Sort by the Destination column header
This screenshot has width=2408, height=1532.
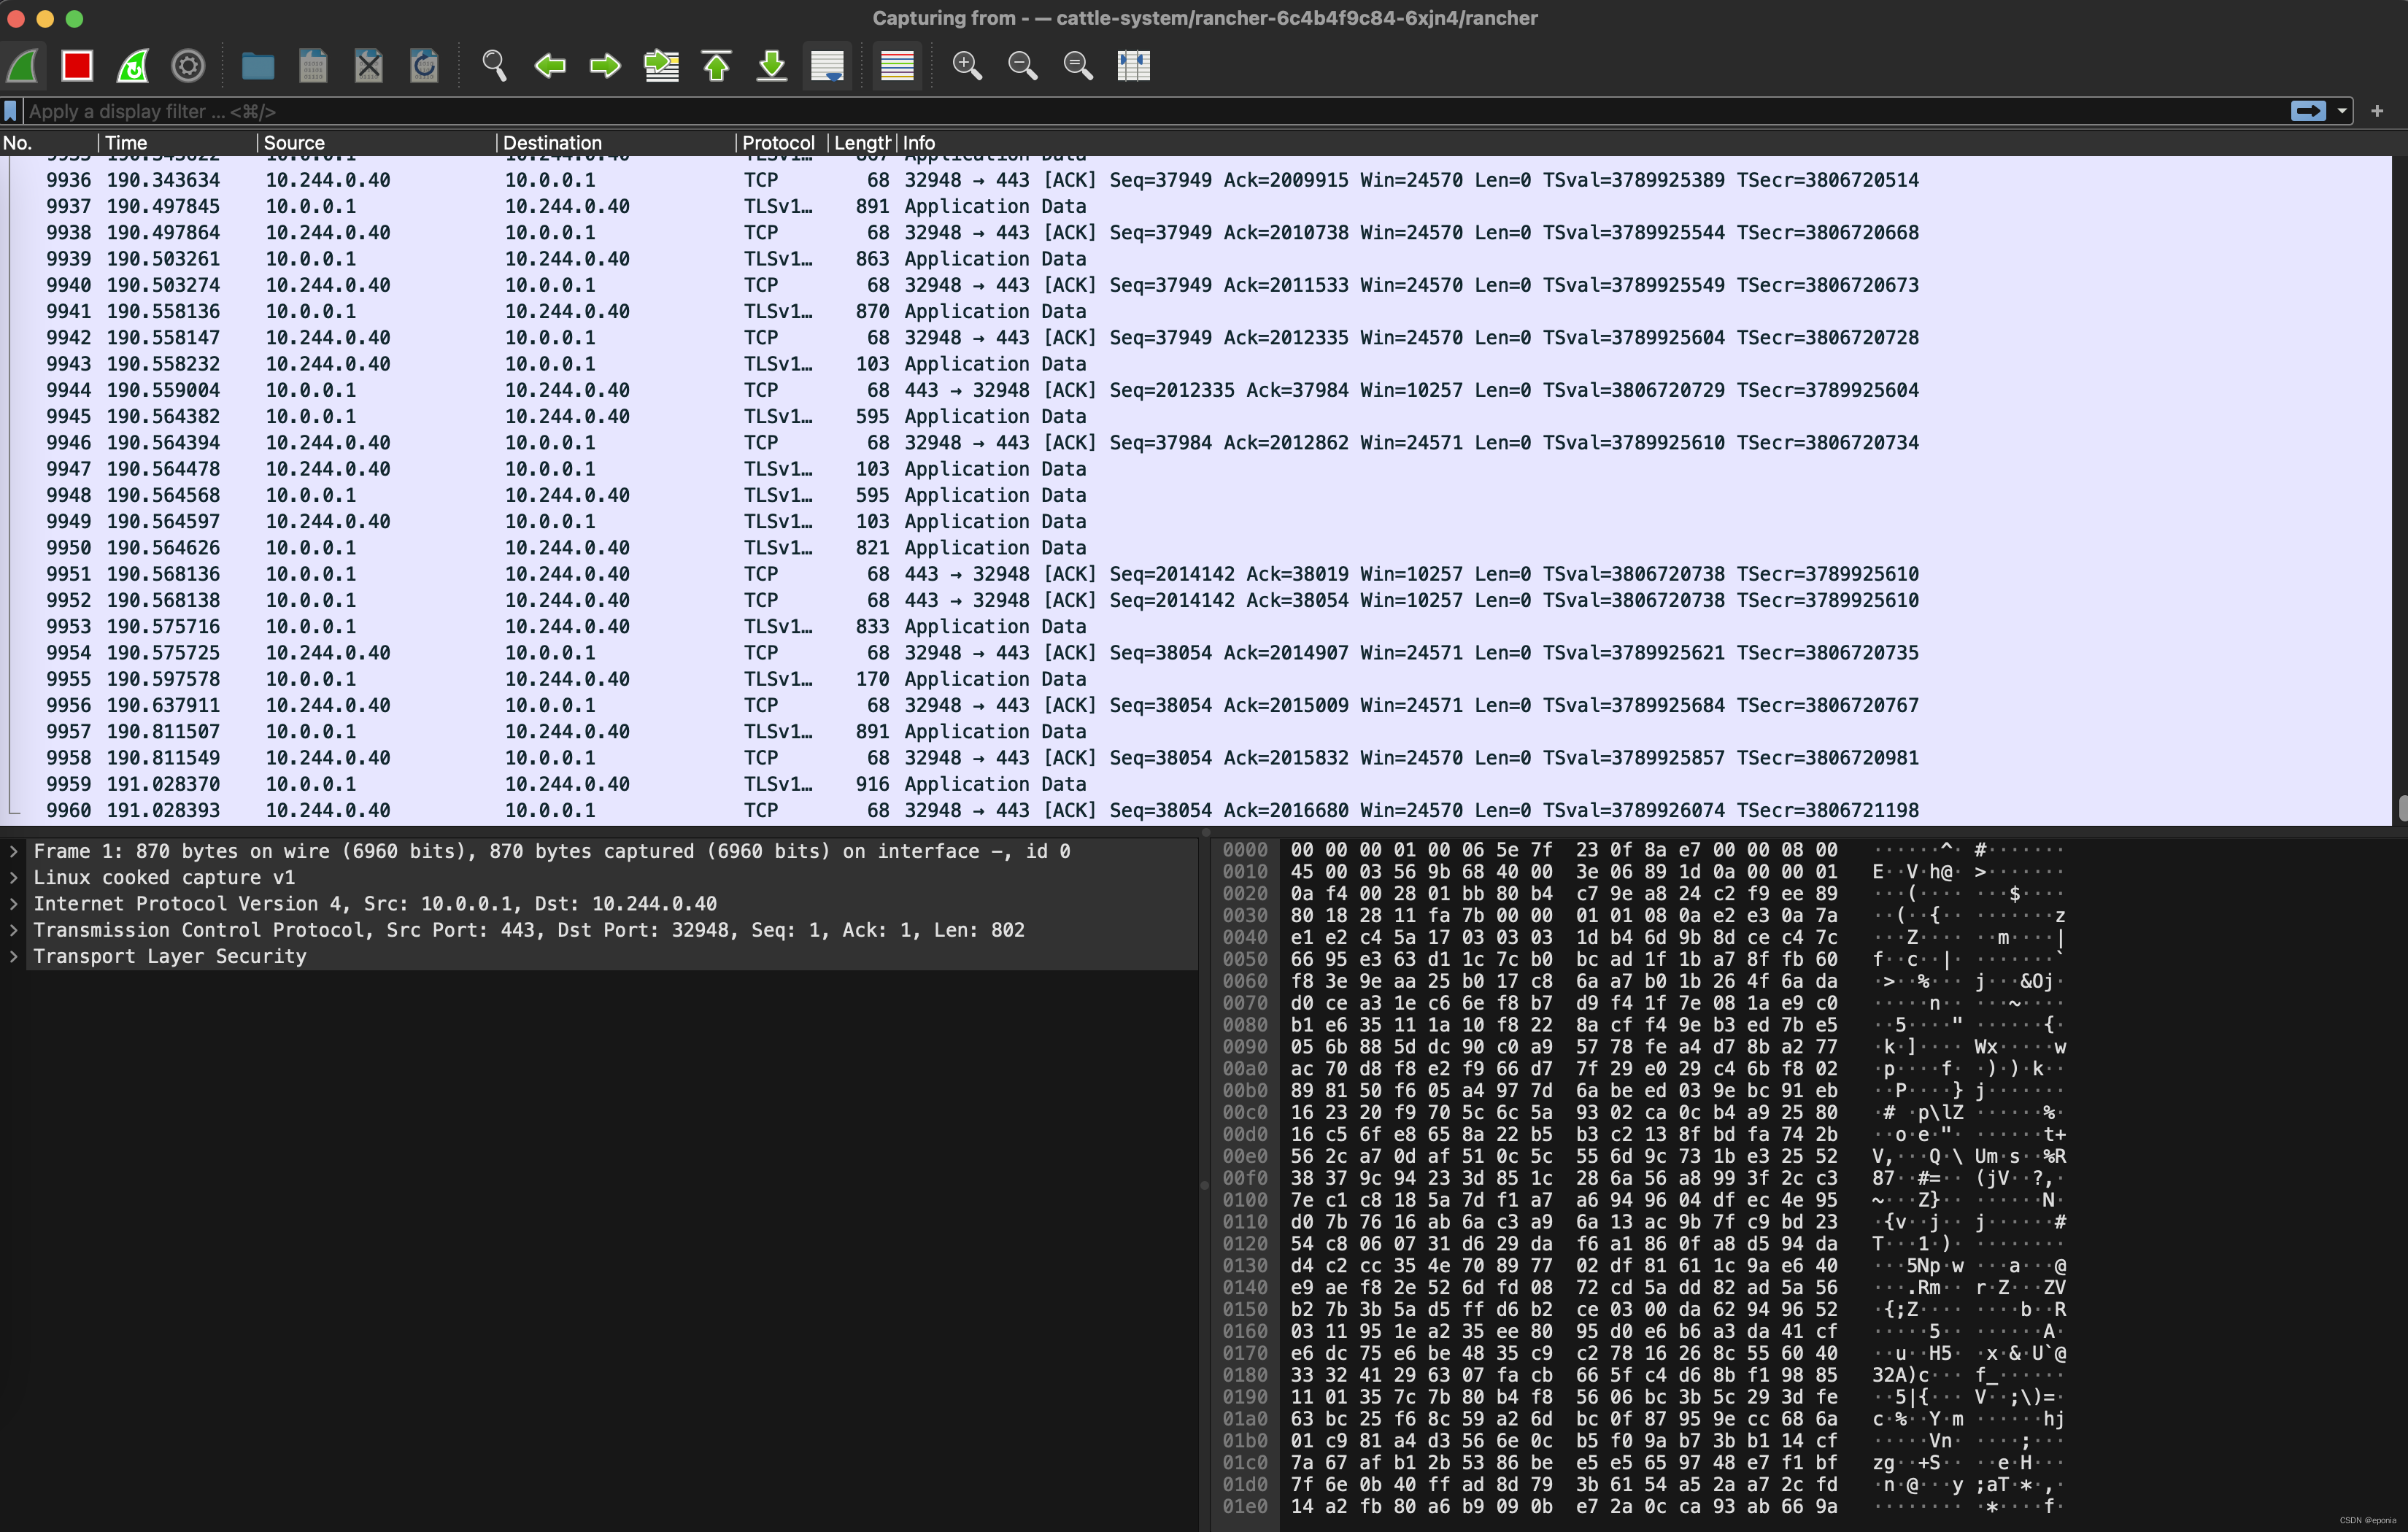coord(615,143)
